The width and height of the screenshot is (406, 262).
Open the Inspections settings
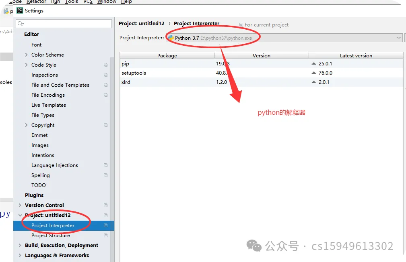(x=45, y=75)
